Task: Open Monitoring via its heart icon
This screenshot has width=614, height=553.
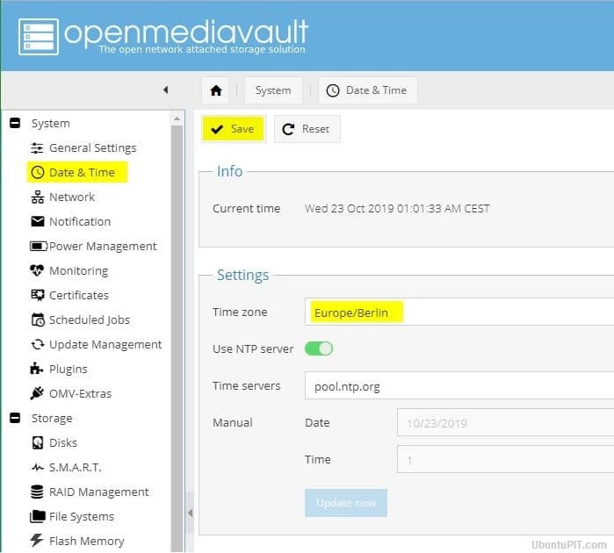Action: click(38, 271)
